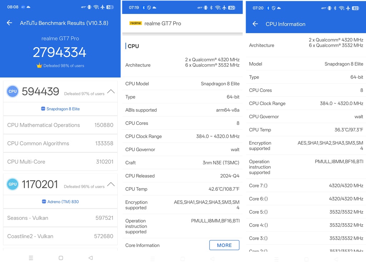Tap recent apps menu icon in navigation bar
Screen dimensions: 366x263
(31, 258)
